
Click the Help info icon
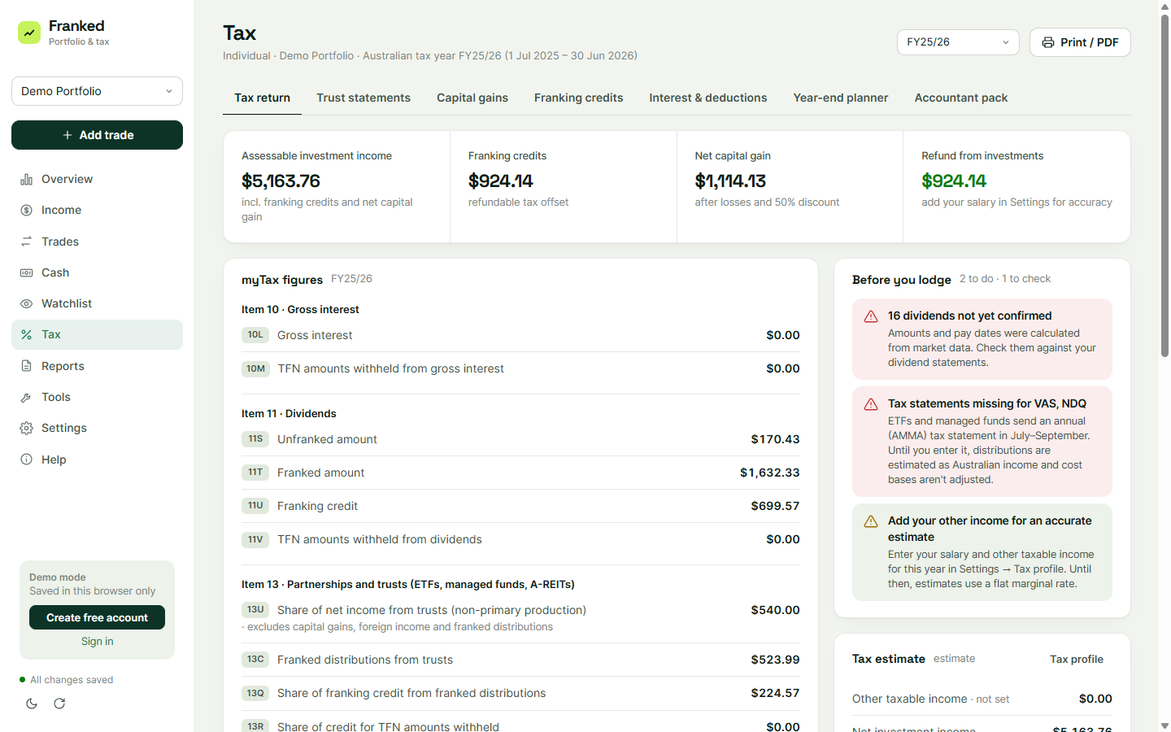(x=27, y=460)
